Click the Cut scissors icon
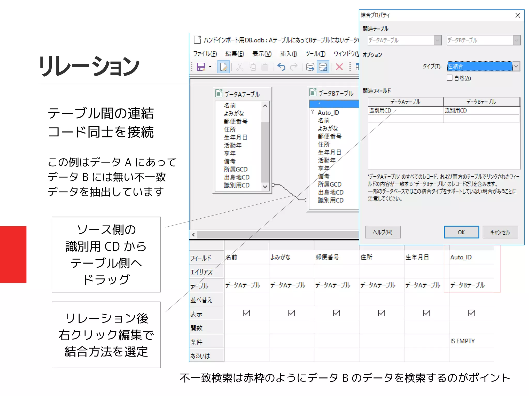This screenshot has width=529, height=396. pyautogui.click(x=240, y=67)
